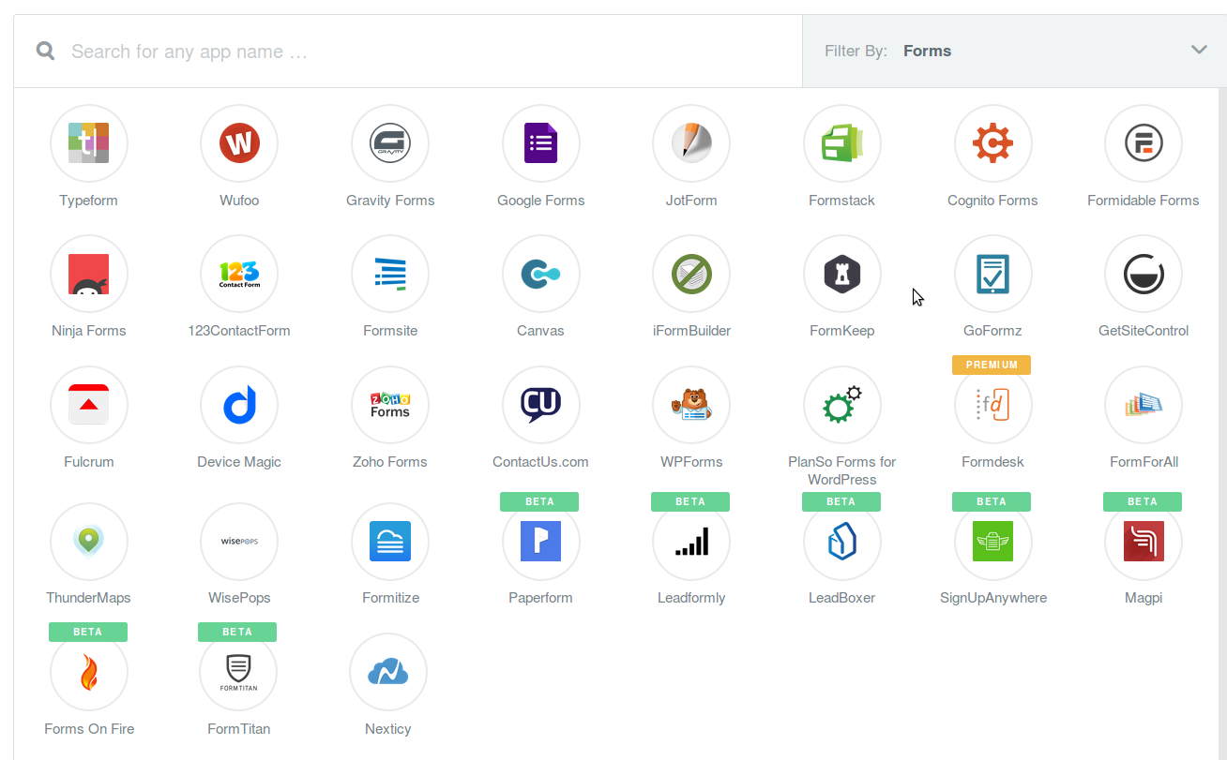Click the Nexticy name label
1227x760 pixels.
coord(388,729)
